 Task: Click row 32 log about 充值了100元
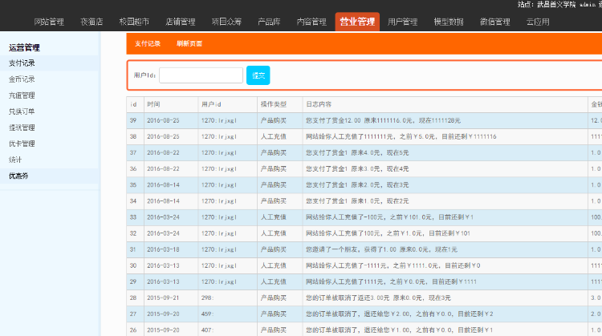pos(388,233)
